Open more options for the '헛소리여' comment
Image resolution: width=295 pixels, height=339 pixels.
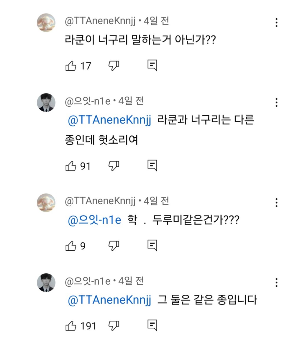(276, 102)
